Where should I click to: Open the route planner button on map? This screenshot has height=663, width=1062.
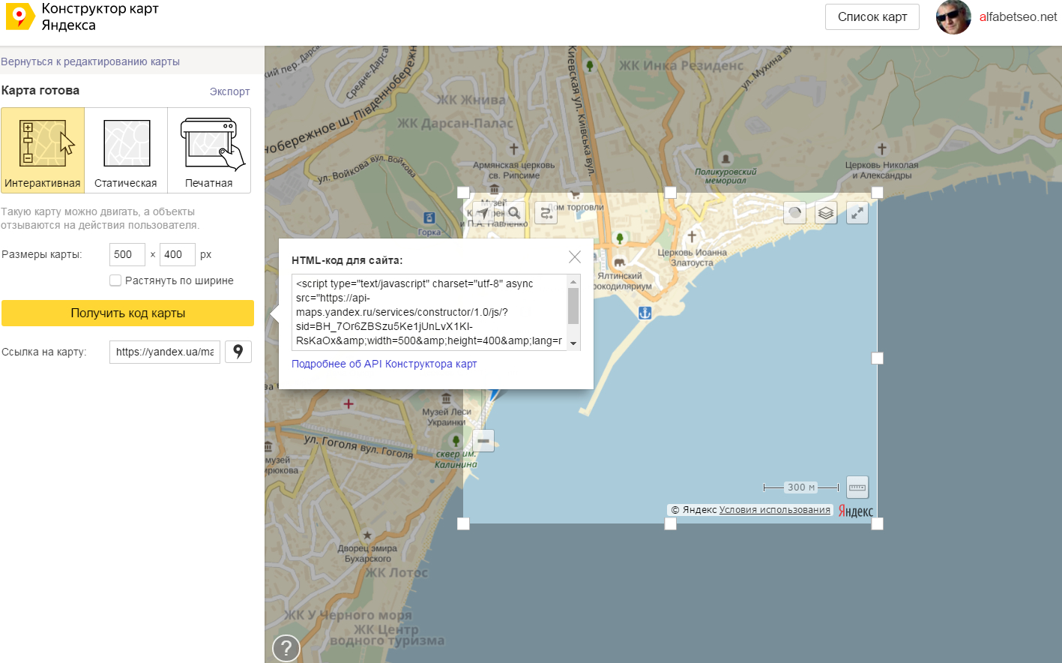546,213
